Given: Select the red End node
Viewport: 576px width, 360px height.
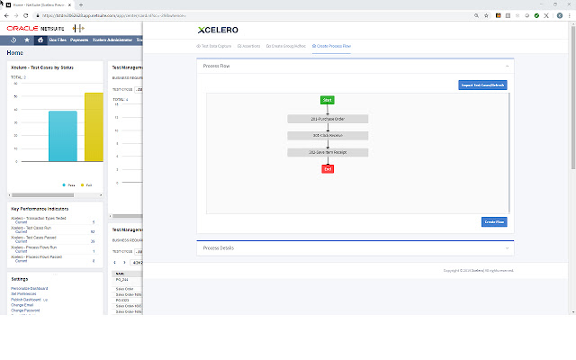Looking at the screenshot, I should tap(328, 169).
